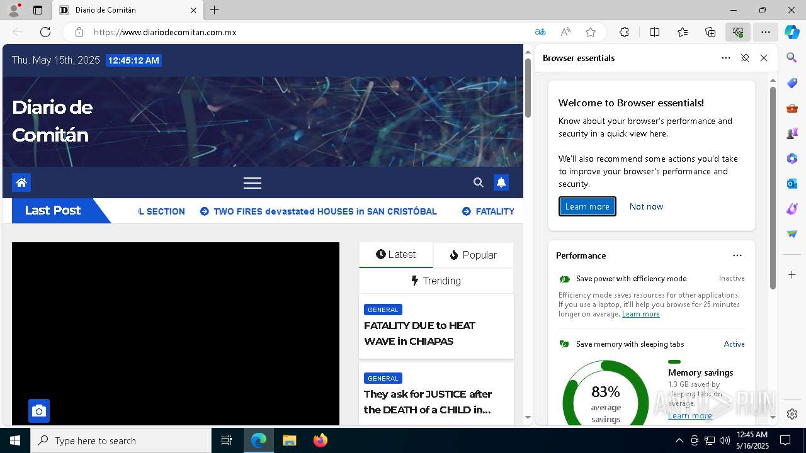Open Performance section more options
The height and width of the screenshot is (453, 806).
[737, 255]
